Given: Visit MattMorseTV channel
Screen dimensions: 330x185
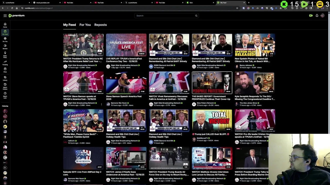Looking at the screenshot, I should (x=202, y=138).
